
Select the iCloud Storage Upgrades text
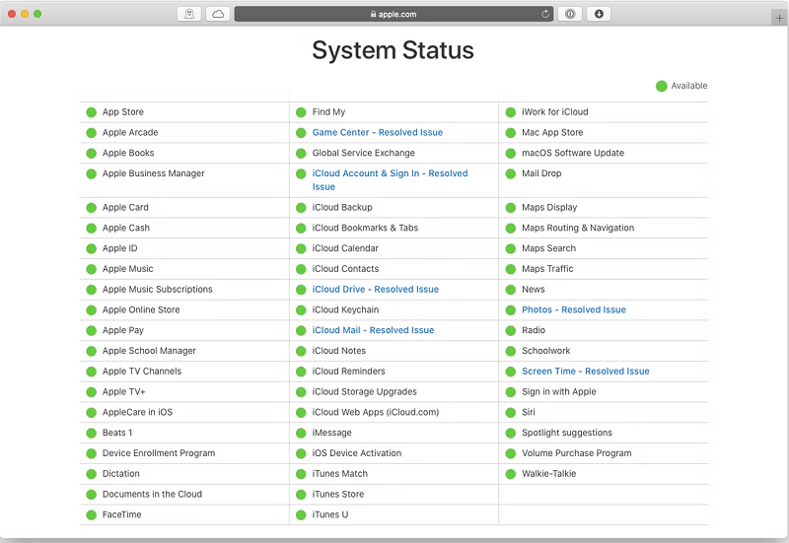[x=364, y=391]
